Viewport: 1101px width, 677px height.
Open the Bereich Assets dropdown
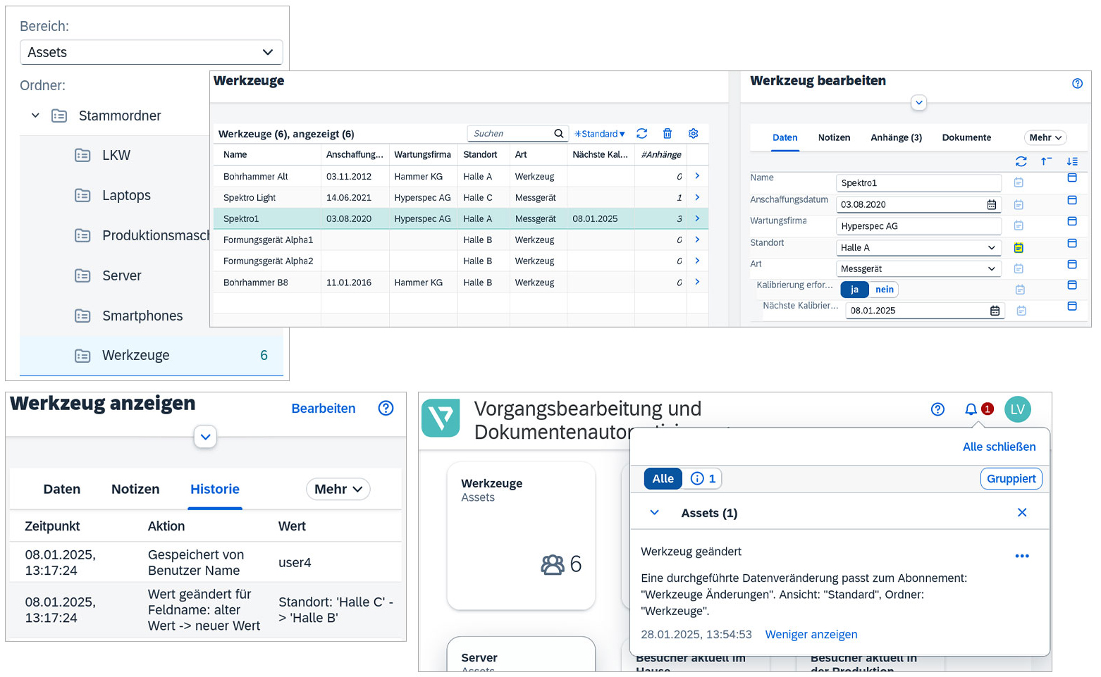[x=151, y=52]
